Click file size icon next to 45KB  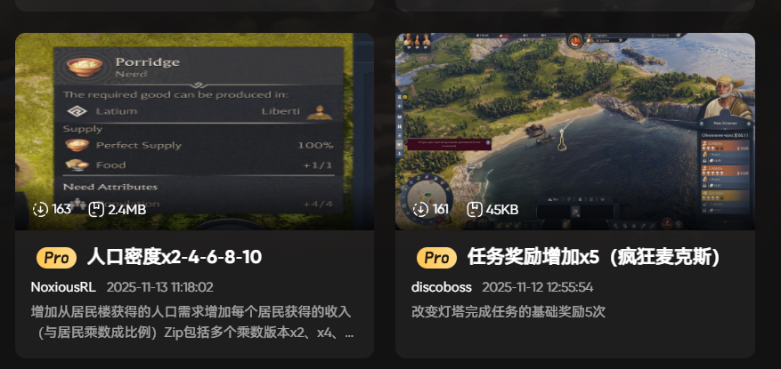(475, 209)
